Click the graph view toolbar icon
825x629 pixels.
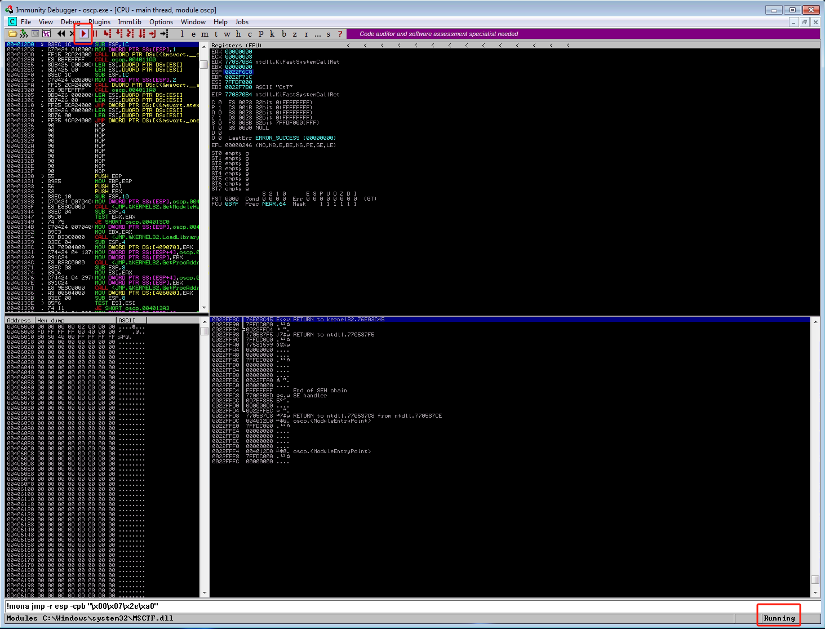click(x=46, y=34)
